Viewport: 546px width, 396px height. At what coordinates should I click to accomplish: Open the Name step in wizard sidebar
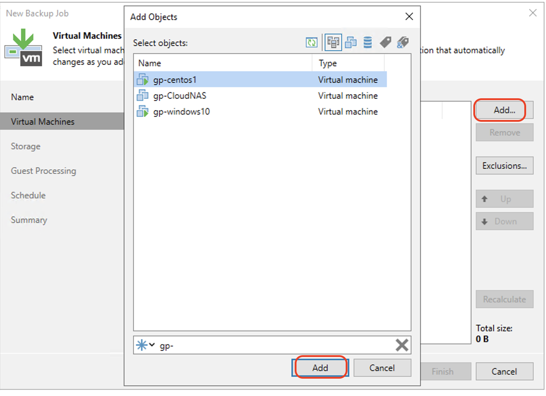pyautogui.click(x=22, y=97)
